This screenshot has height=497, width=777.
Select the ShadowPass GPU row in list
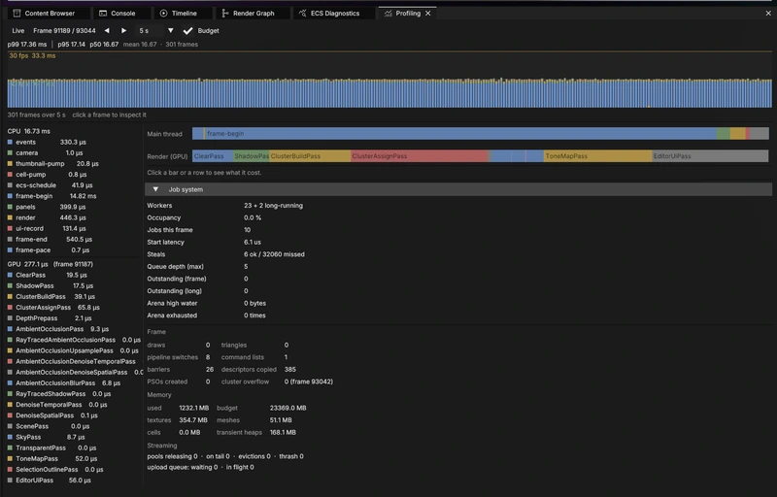point(51,286)
